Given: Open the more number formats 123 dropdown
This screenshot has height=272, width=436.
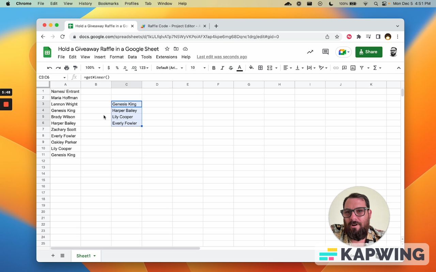Looking at the screenshot, I should point(144,68).
